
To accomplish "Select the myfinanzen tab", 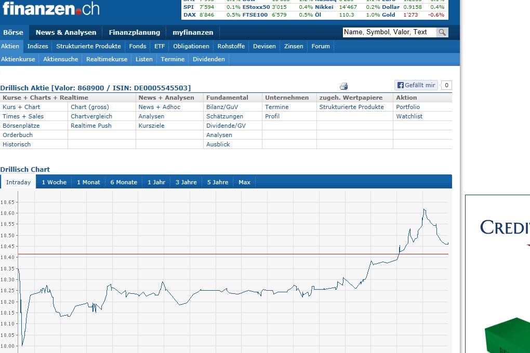I will click(193, 32).
